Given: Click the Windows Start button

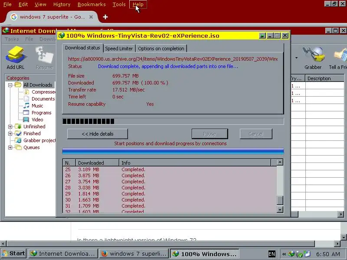Looking at the screenshot, I should (x=14, y=253).
